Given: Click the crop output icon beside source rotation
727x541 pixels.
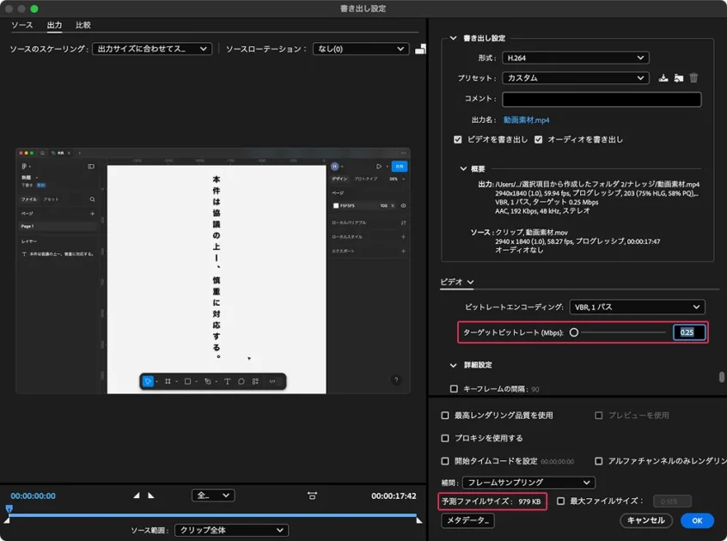Looking at the screenshot, I should click(420, 49).
